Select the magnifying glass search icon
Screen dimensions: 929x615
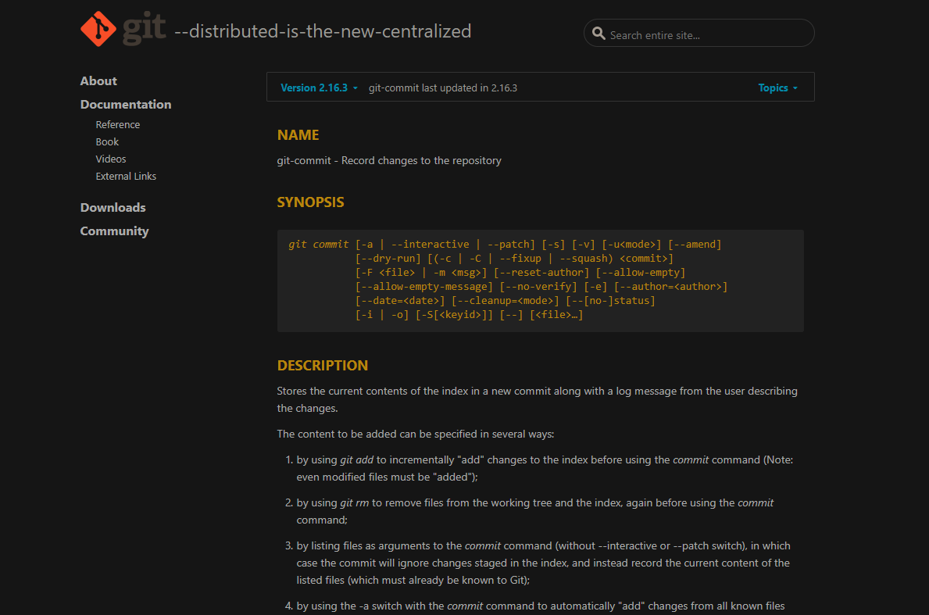tap(598, 33)
